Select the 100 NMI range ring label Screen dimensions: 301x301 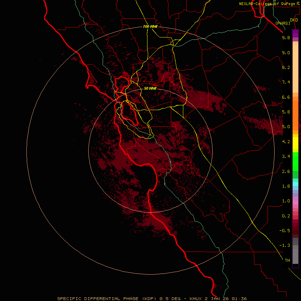(x=150, y=26)
